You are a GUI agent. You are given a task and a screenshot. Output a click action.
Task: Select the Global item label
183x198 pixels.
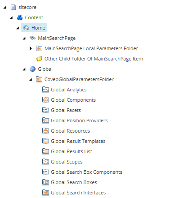45,69
